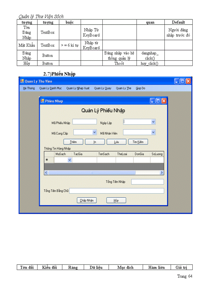Image resolution: width=211 pixels, height=290 pixels.
Task: Open the Quan Ly Danh Muc menu
Action: coord(51,88)
